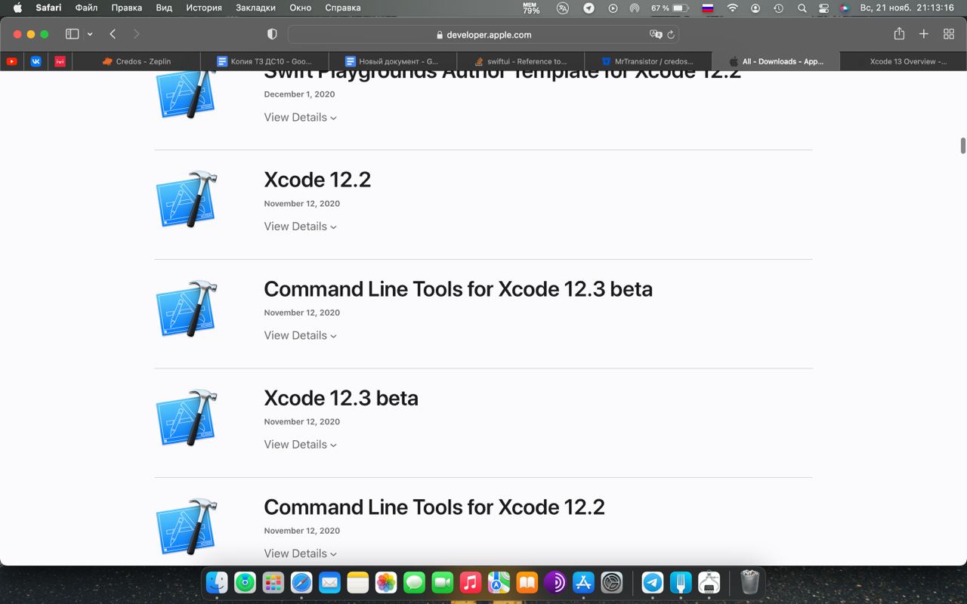
Task: Click the Xcode 12.3 beta heading
Action: [341, 398]
